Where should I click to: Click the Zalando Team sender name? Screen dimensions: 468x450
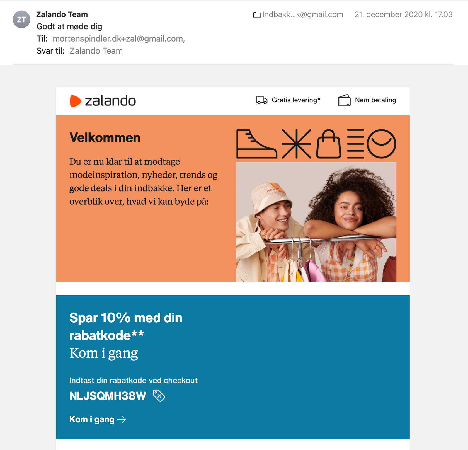pos(62,14)
